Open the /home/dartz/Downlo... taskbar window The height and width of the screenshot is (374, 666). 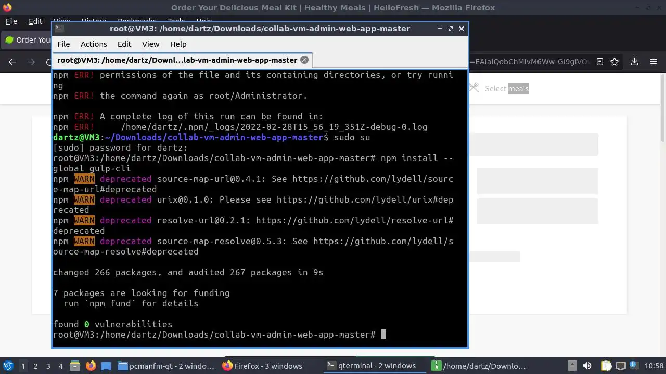pyautogui.click(x=480, y=366)
